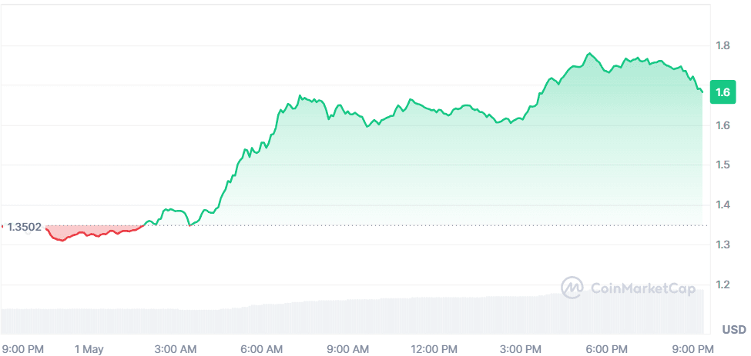Click the CoinMarketCap logo icon
The height and width of the screenshot is (356, 751).
pos(572,288)
